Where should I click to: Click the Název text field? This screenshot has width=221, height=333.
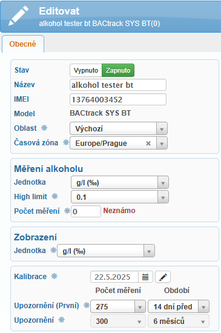tap(118, 85)
